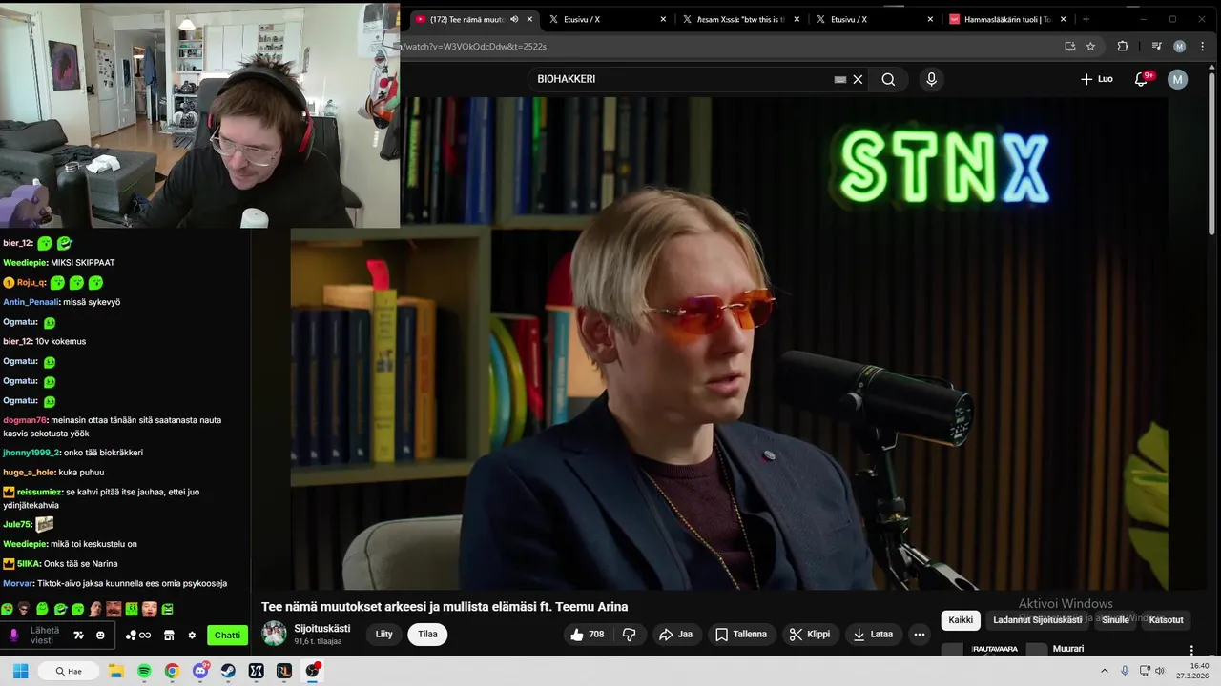Image resolution: width=1221 pixels, height=686 pixels.
Task: Clear the BIOHAKKERI search text with X
Action: coord(858,79)
